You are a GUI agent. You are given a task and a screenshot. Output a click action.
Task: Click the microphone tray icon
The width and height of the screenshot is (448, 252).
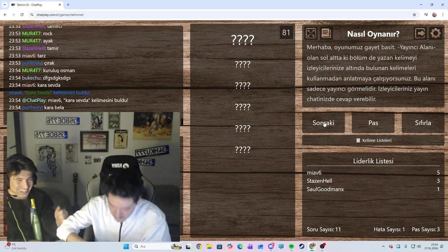[406, 246]
